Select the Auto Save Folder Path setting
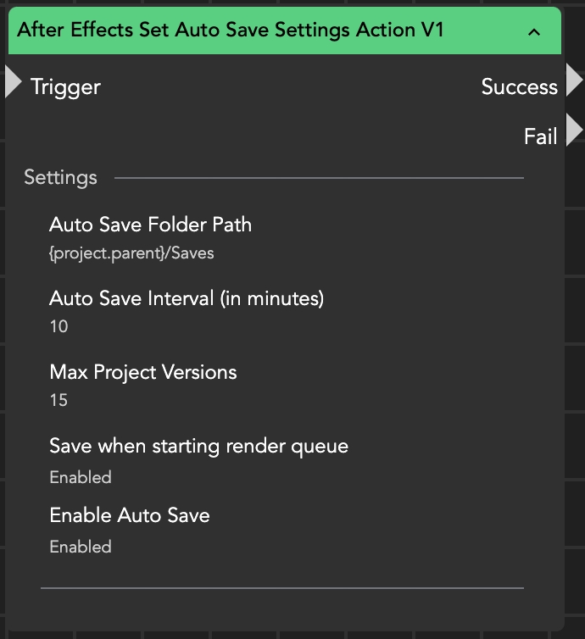 pyautogui.click(x=150, y=225)
